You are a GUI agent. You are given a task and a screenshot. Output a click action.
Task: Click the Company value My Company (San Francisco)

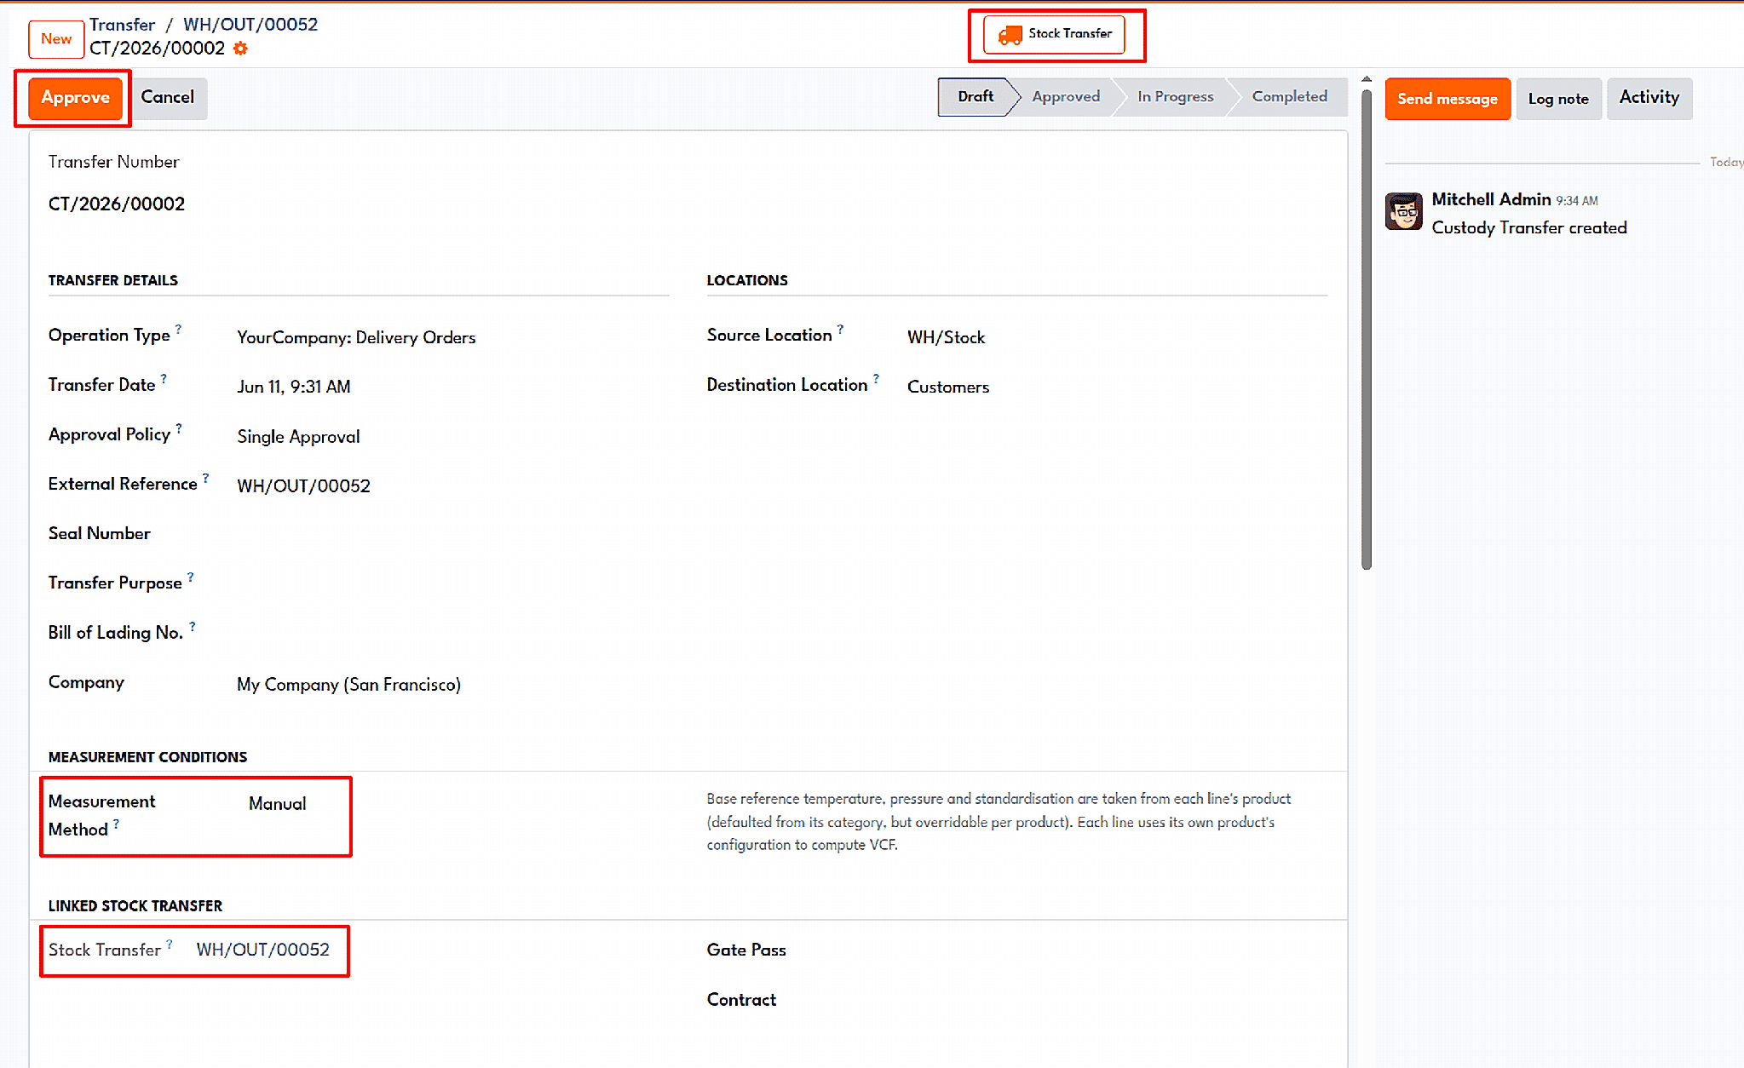(x=348, y=685)
